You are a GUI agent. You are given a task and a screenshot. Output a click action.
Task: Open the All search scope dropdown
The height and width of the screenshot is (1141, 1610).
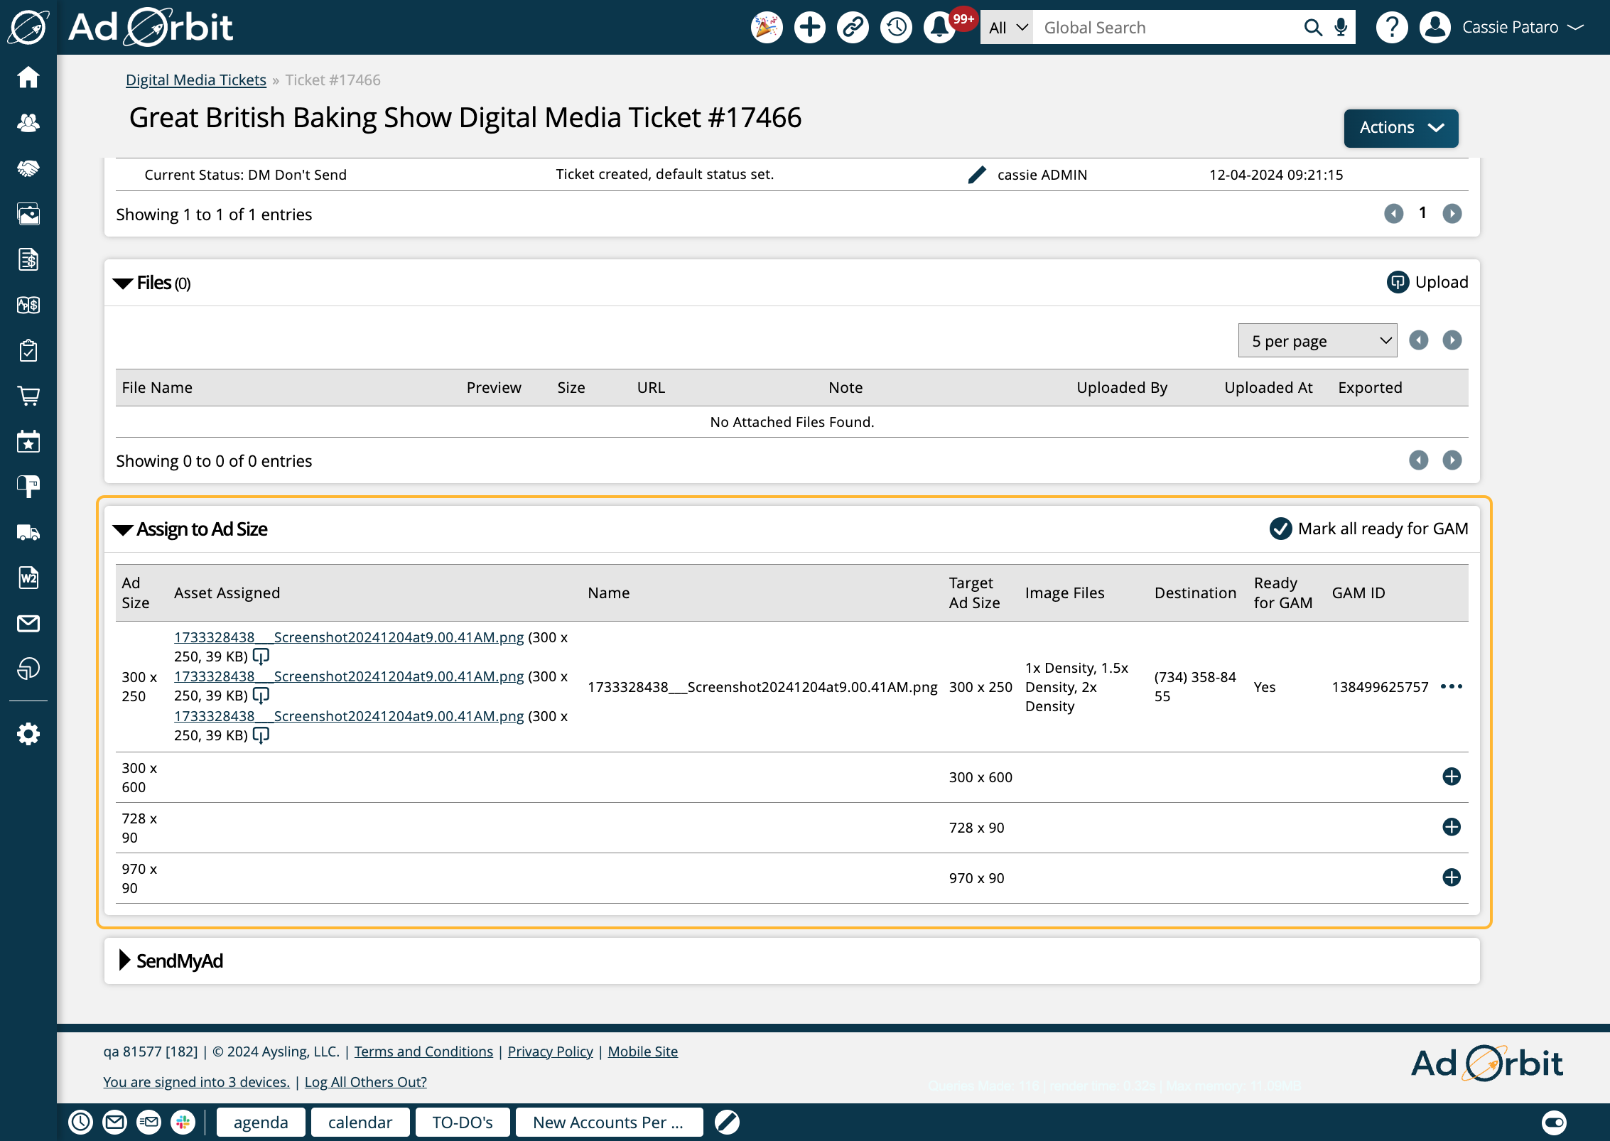(x=1007, y=28)
